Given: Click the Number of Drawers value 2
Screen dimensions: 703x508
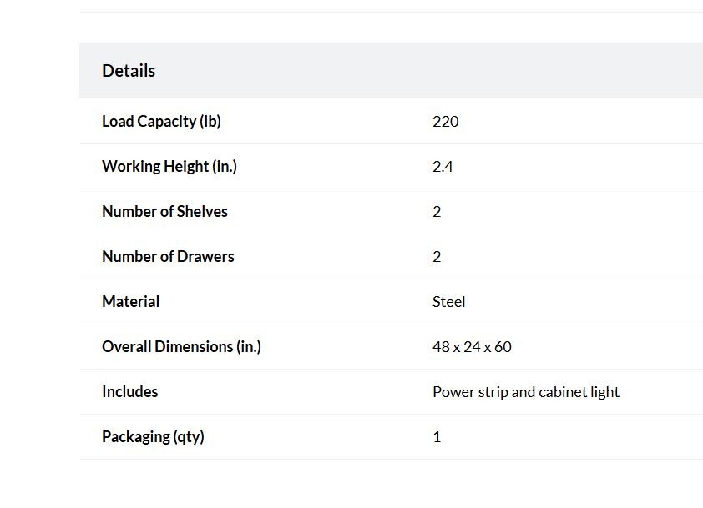Looking at the screenshot, I should click(x=437, y=257).
